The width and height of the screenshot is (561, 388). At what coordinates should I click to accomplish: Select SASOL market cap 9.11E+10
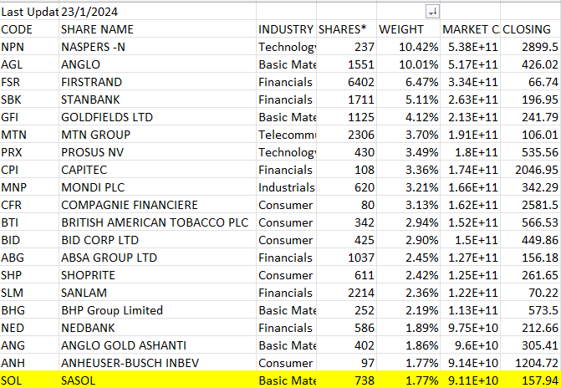pyautogui.click(x=470, y=380)
